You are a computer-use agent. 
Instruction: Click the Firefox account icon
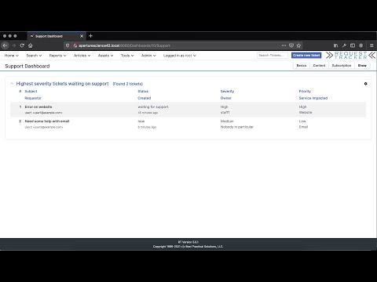point(361,45)
